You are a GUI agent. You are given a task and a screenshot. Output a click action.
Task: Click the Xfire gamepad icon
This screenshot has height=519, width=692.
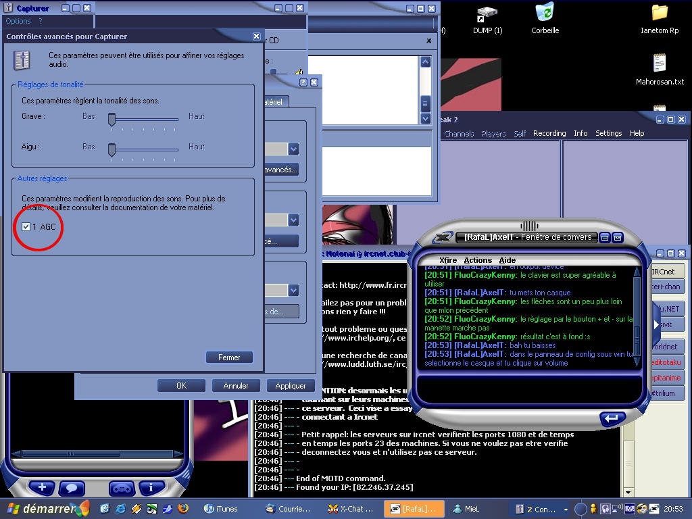coord(122,487)
